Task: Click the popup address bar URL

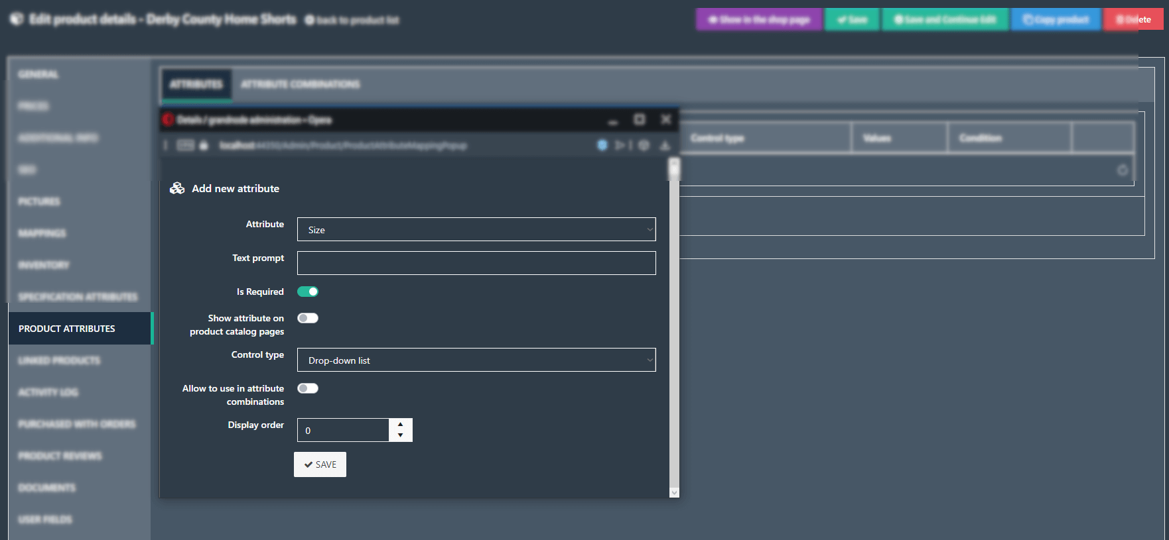Action: 344,145
